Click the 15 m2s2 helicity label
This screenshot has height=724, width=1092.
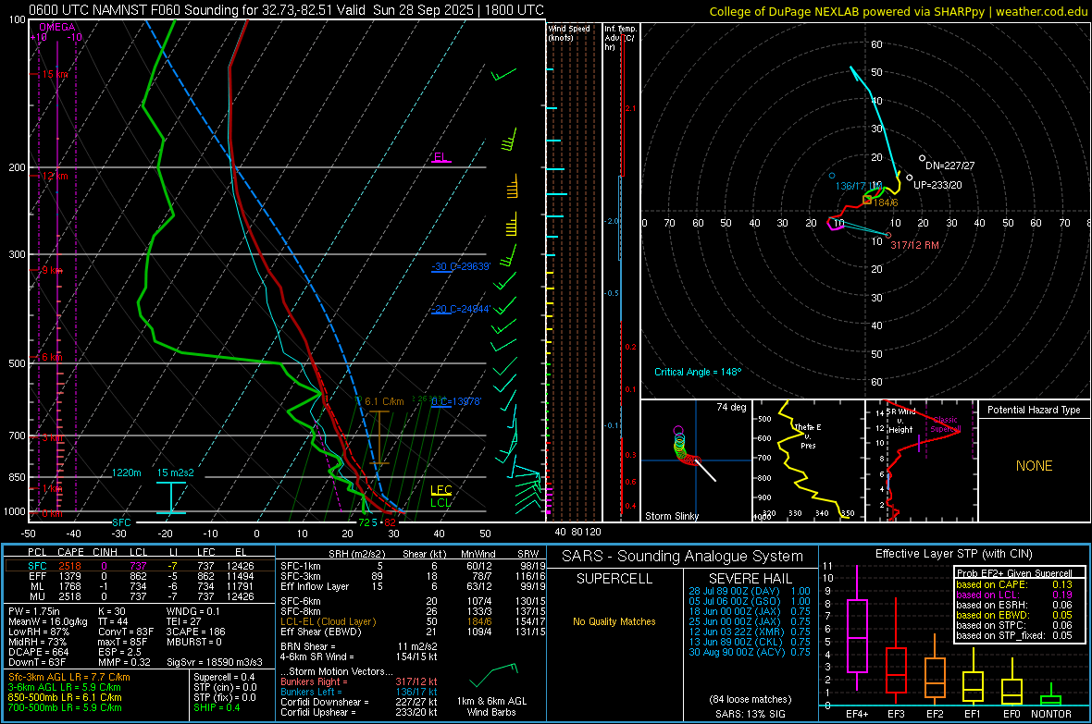(176, 472)
